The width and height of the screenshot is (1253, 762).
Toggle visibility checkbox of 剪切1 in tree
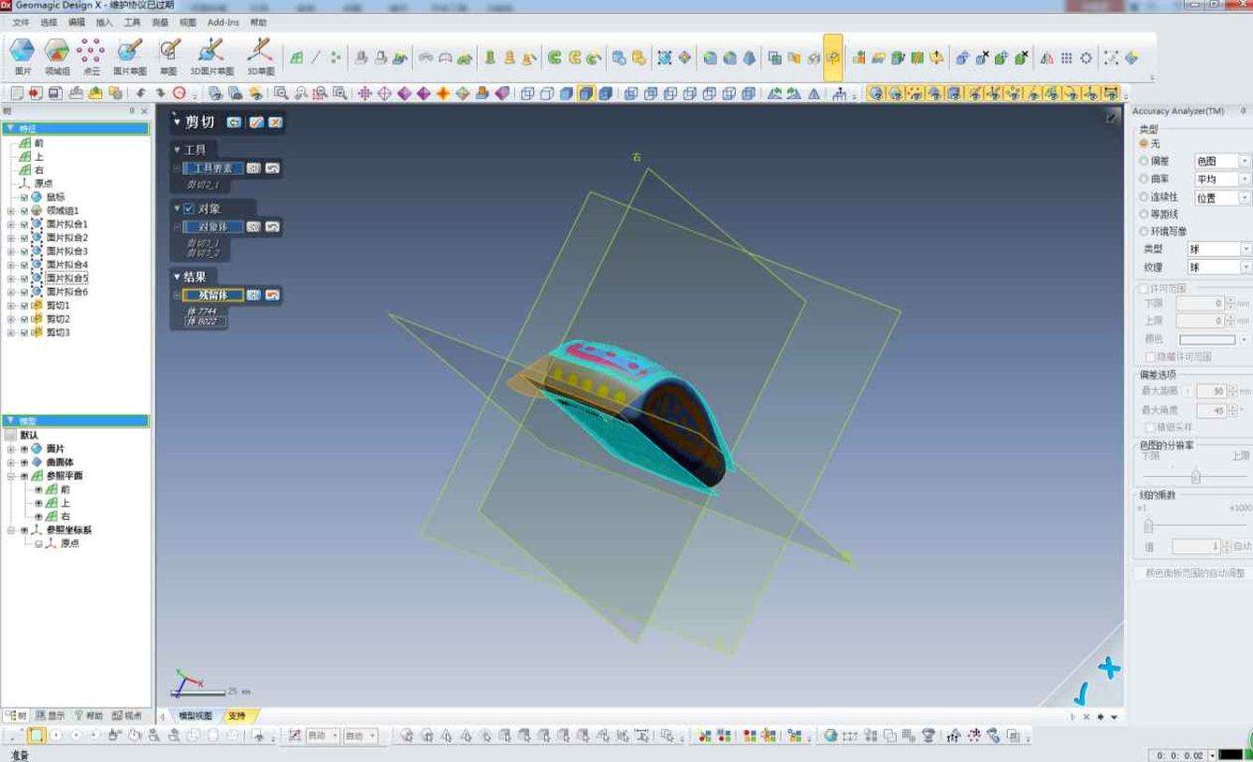click(24, 306)
